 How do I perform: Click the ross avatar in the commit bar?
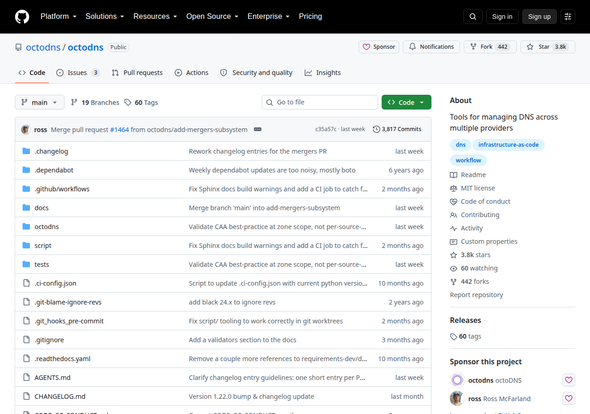[26, 129]
